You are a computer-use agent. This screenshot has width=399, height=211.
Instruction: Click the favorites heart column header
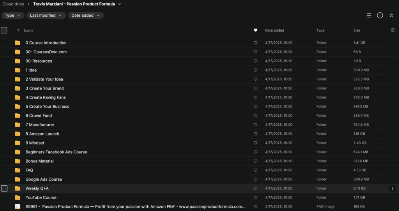coord(256,30)
